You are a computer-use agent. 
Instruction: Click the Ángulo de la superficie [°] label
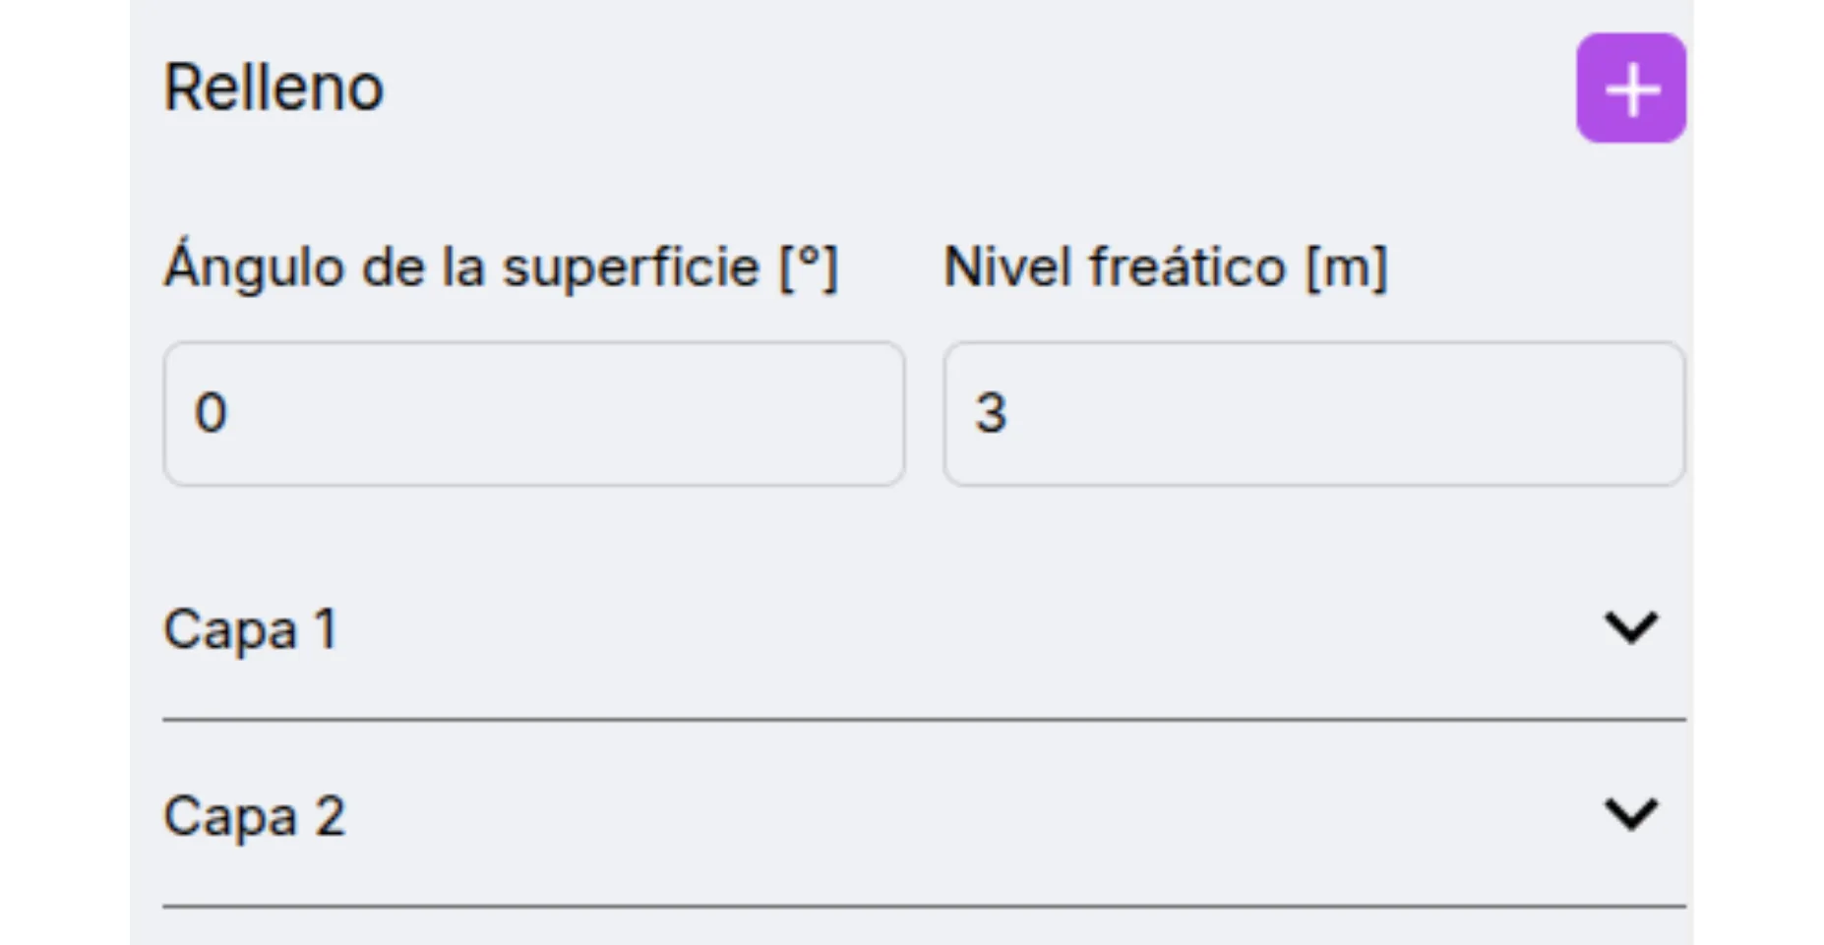(501, 267)
